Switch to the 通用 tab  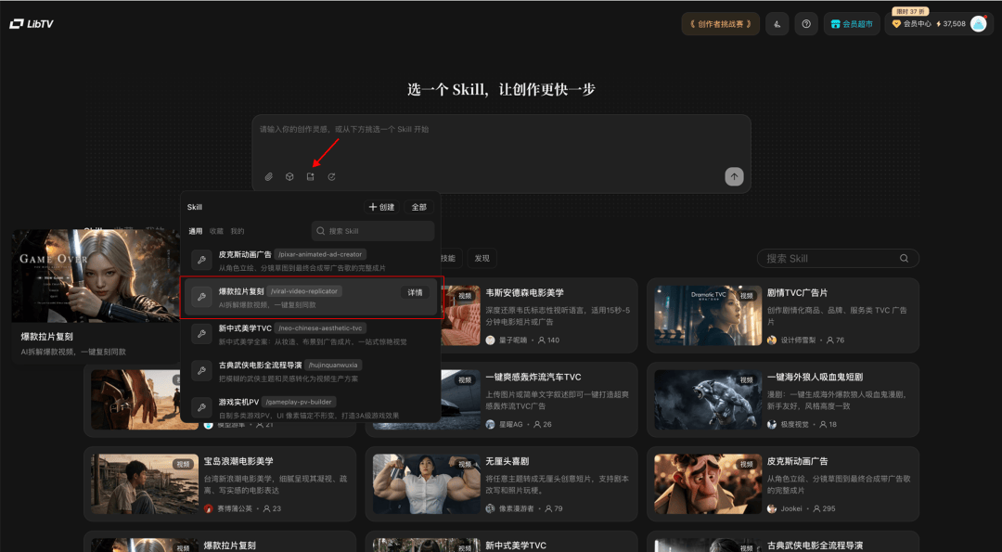click(x=195, y=231)
